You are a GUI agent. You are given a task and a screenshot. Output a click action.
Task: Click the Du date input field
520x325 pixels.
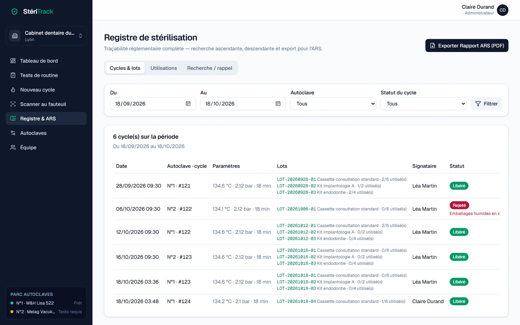click(153, 104)
